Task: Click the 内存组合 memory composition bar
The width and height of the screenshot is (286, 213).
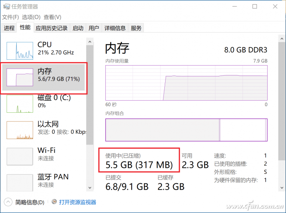Action: 186,130
